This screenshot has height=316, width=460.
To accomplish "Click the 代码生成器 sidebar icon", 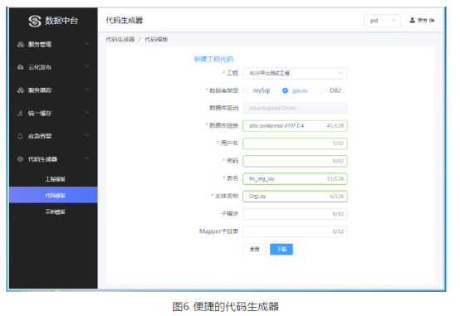I will pos(20,159).
